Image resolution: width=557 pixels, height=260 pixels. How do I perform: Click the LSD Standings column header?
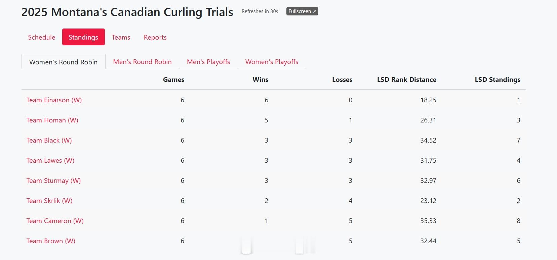(497, 80)
